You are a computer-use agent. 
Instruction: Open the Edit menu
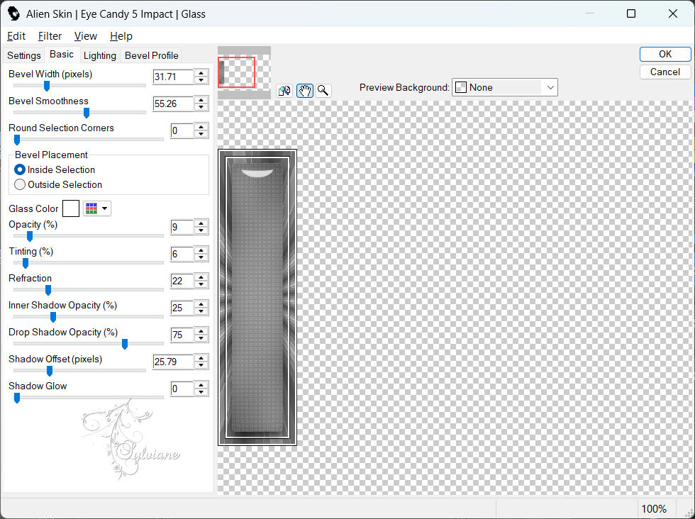pyautogui.click(x=16, y=36)
